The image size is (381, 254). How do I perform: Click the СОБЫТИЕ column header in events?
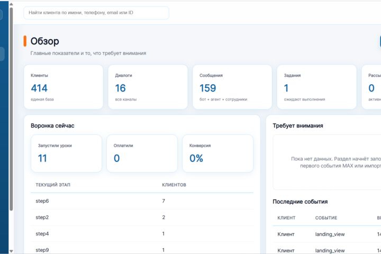(326, 218)
